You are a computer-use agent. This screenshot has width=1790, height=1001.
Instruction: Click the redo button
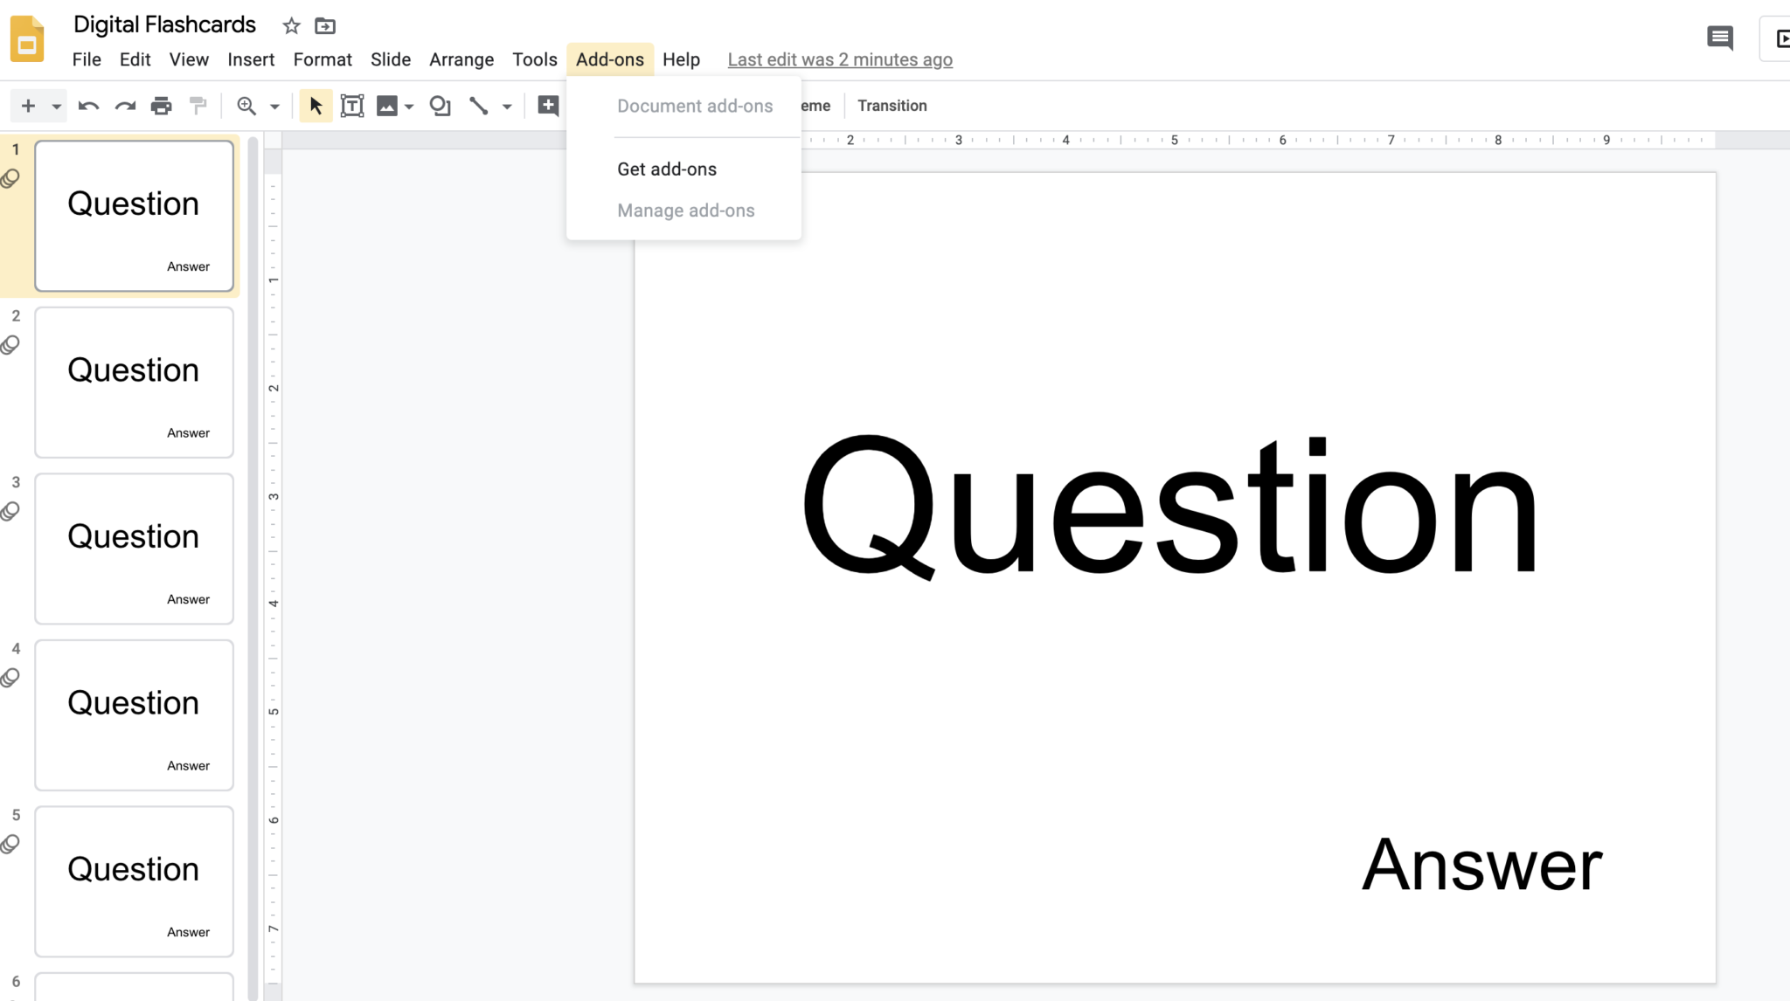click(x=124, y=105)
